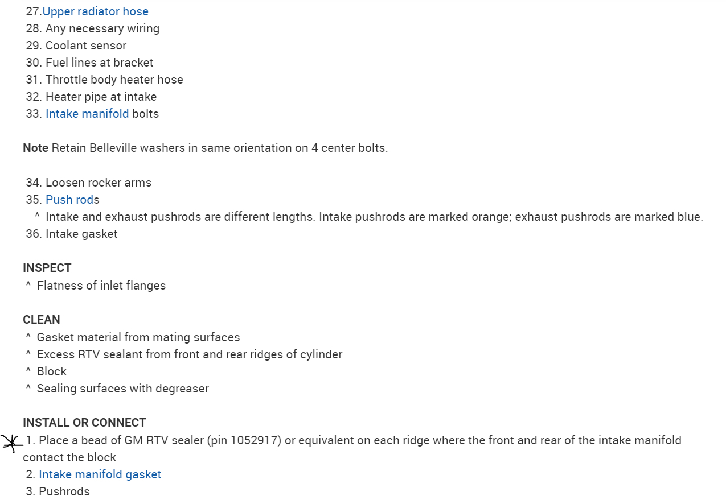Click the Heater pipe at intake step
The width and height of the screenshot is (726, 500).
point(101,97)
